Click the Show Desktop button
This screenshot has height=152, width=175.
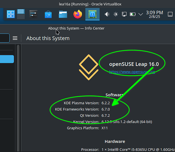[170, 14]
